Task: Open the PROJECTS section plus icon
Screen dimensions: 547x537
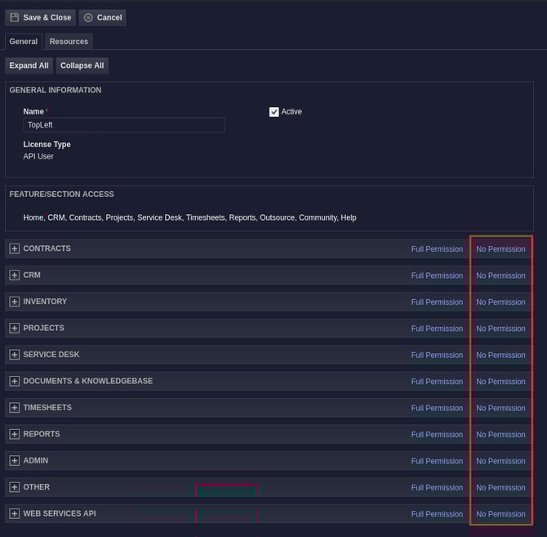Action: pos(15,329)
